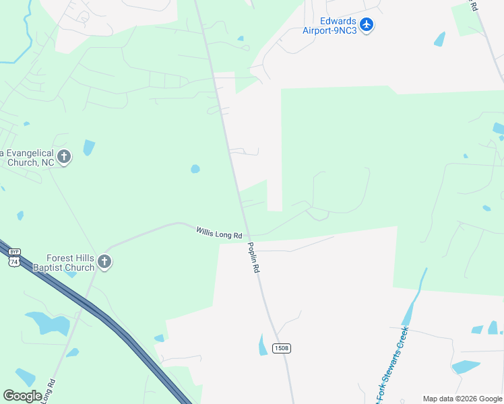Select the Forest Hills Baptist Church text label

click(64, 263)
